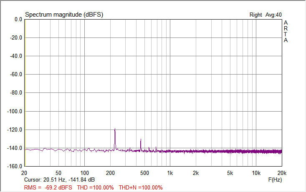Click the '-20.0' y-axis label
The height and width of the screenshot is (192, 306).
[x=16, y=37]
